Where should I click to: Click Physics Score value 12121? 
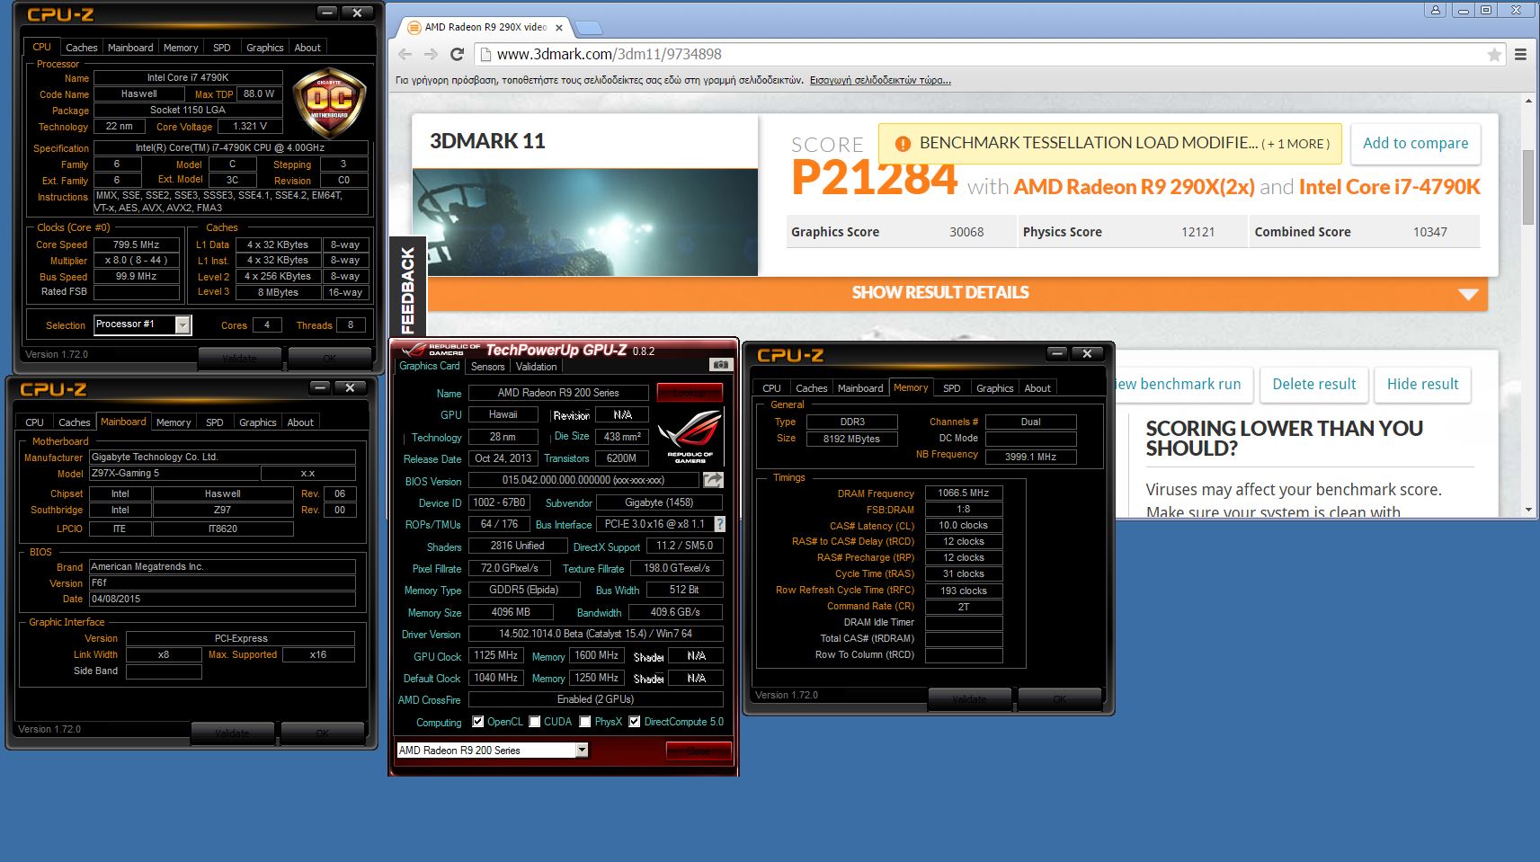pos(1197,232)
